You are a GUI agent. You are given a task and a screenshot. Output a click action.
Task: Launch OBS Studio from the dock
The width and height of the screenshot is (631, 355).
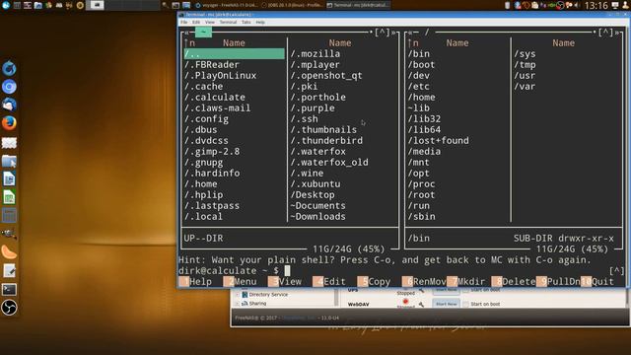pyautogui.click(x=9, y=308)
